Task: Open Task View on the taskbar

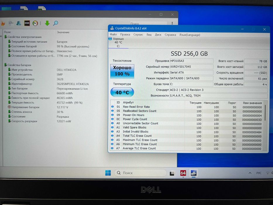Action: click(x=172, y=173)
